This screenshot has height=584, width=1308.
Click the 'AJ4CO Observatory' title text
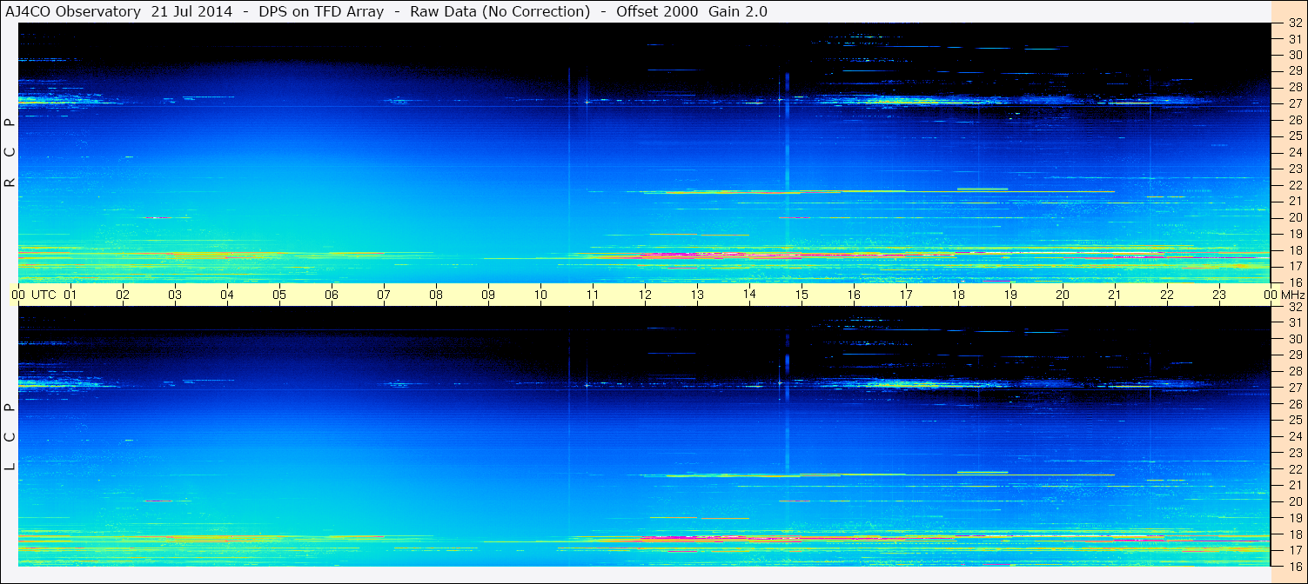pyautogui.click(x=73, y=11)
